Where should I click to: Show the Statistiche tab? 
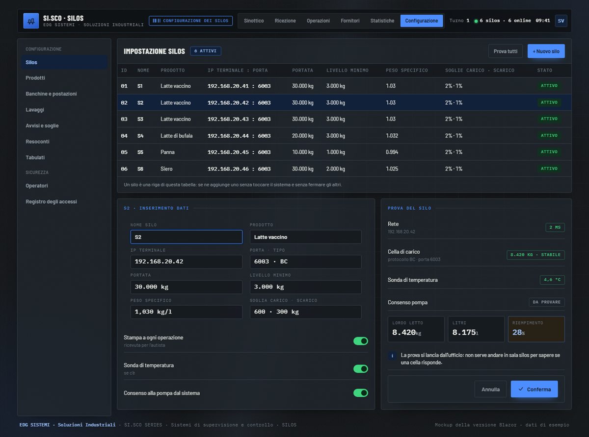click(382, 21)
